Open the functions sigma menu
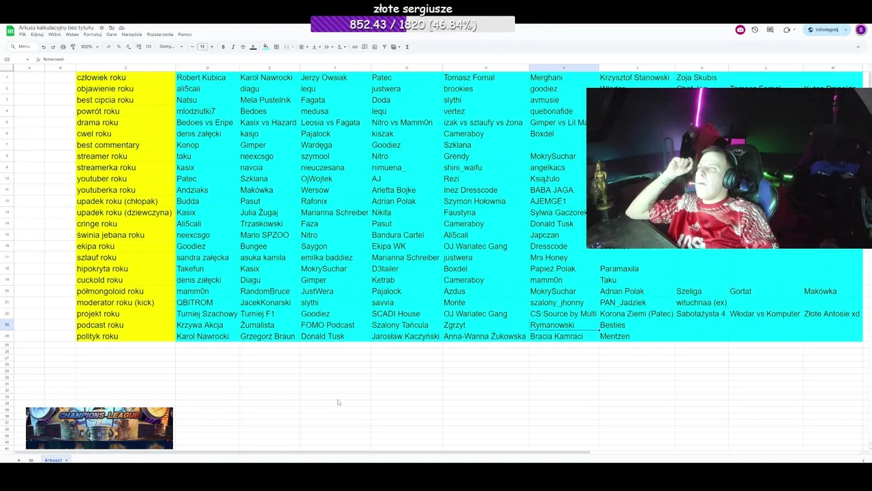 (x=407, y=47)
